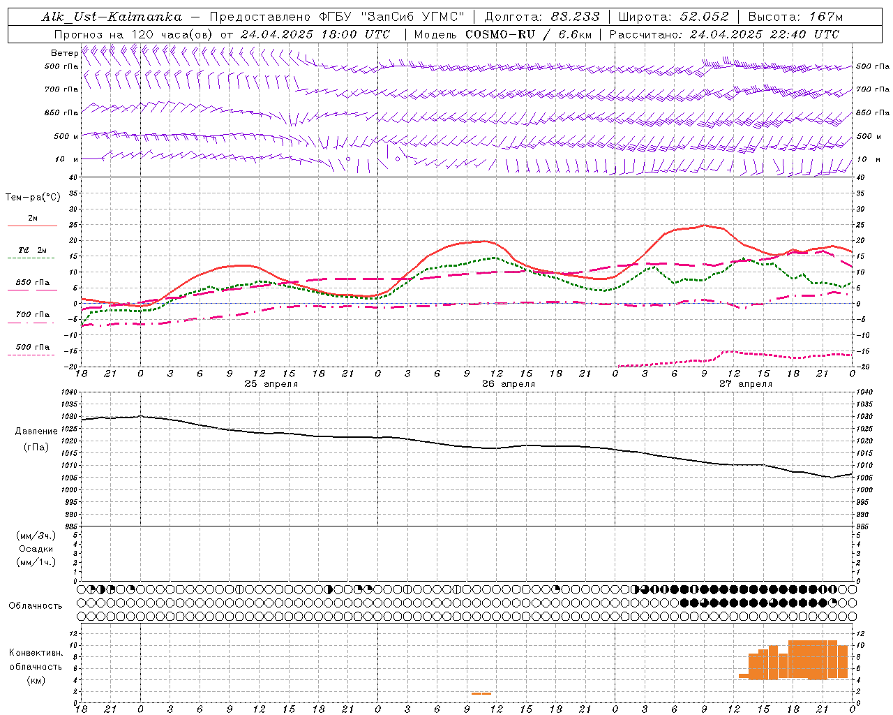Click 'Рассчитано: 24.04.2025 22:40 UTC' timestamp

[x=724, y=34]
